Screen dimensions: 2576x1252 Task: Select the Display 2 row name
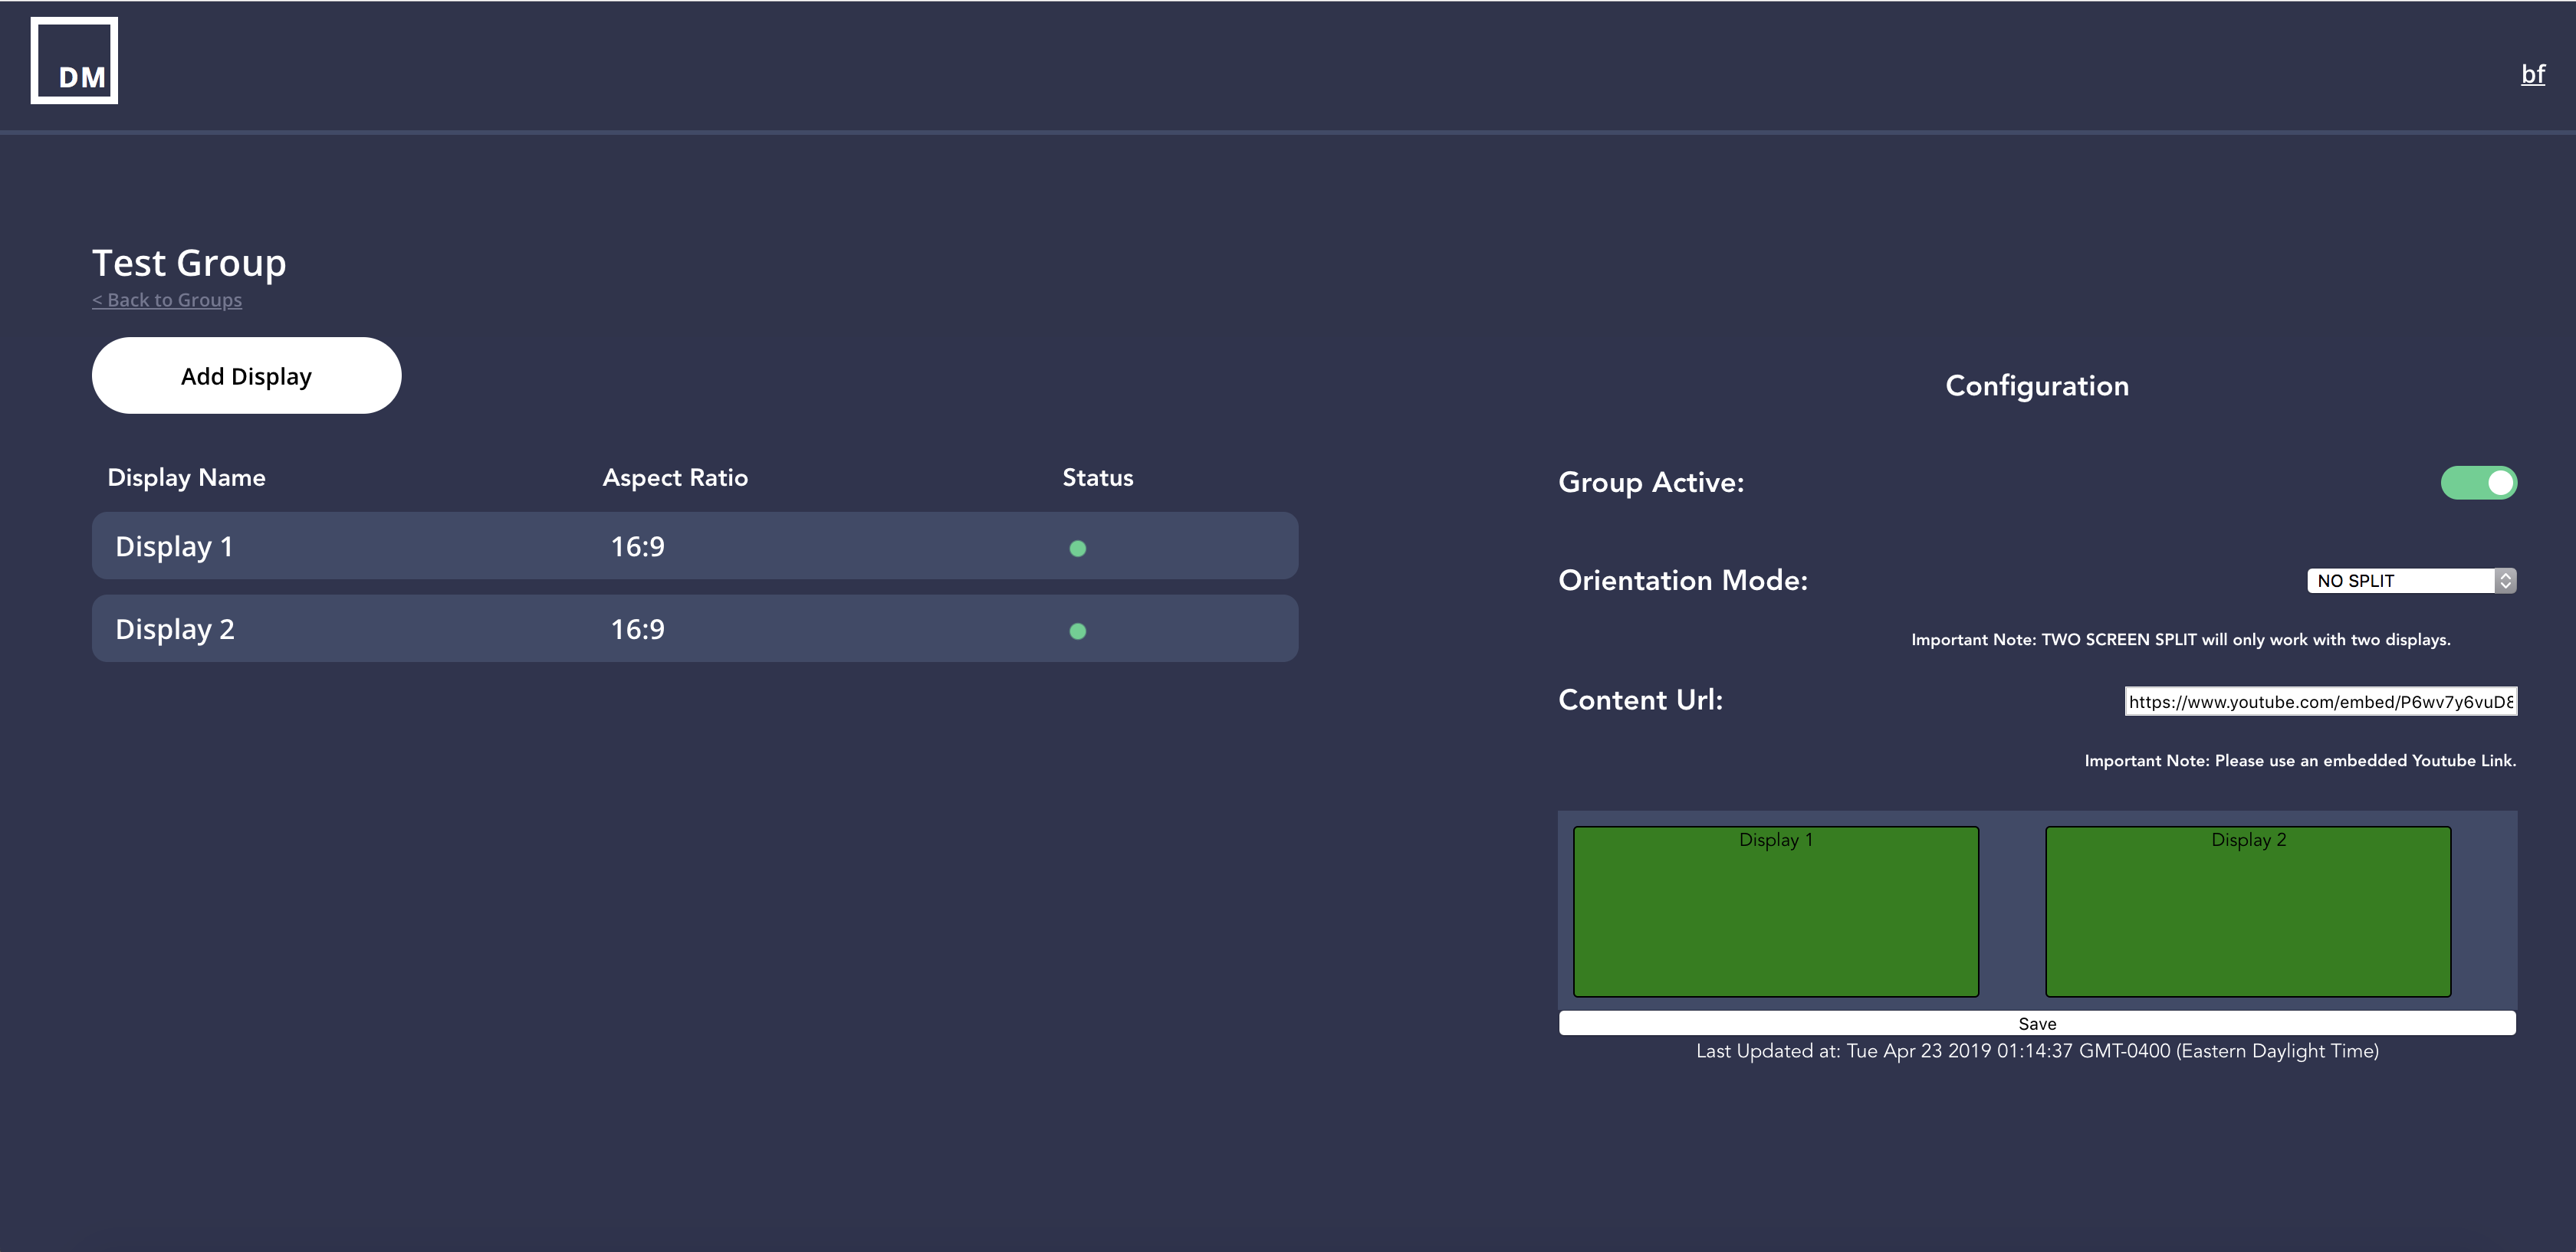tap(175, 630)
